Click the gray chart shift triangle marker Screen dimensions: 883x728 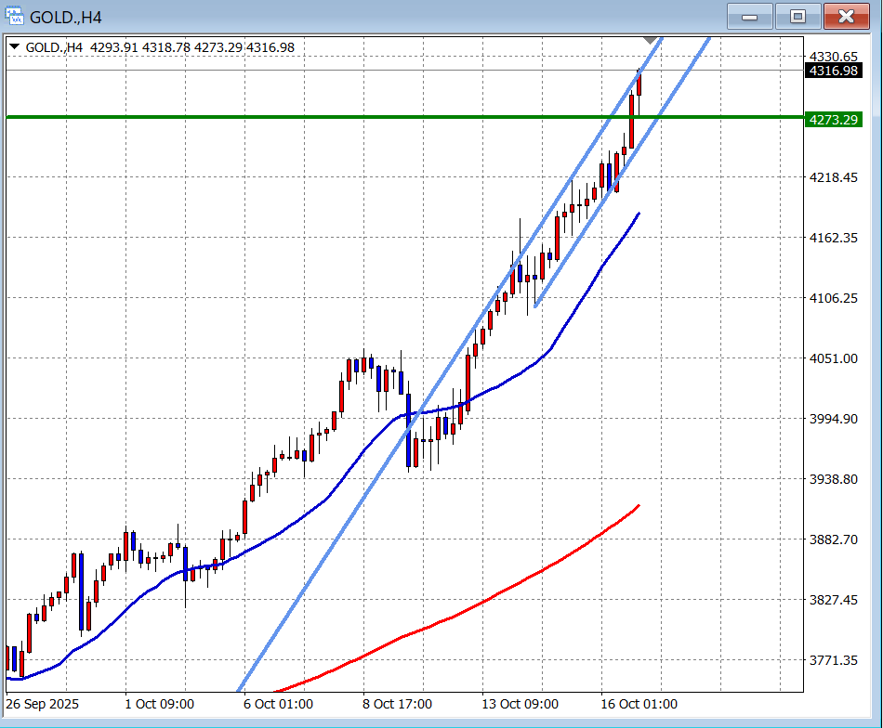[650, 42]
